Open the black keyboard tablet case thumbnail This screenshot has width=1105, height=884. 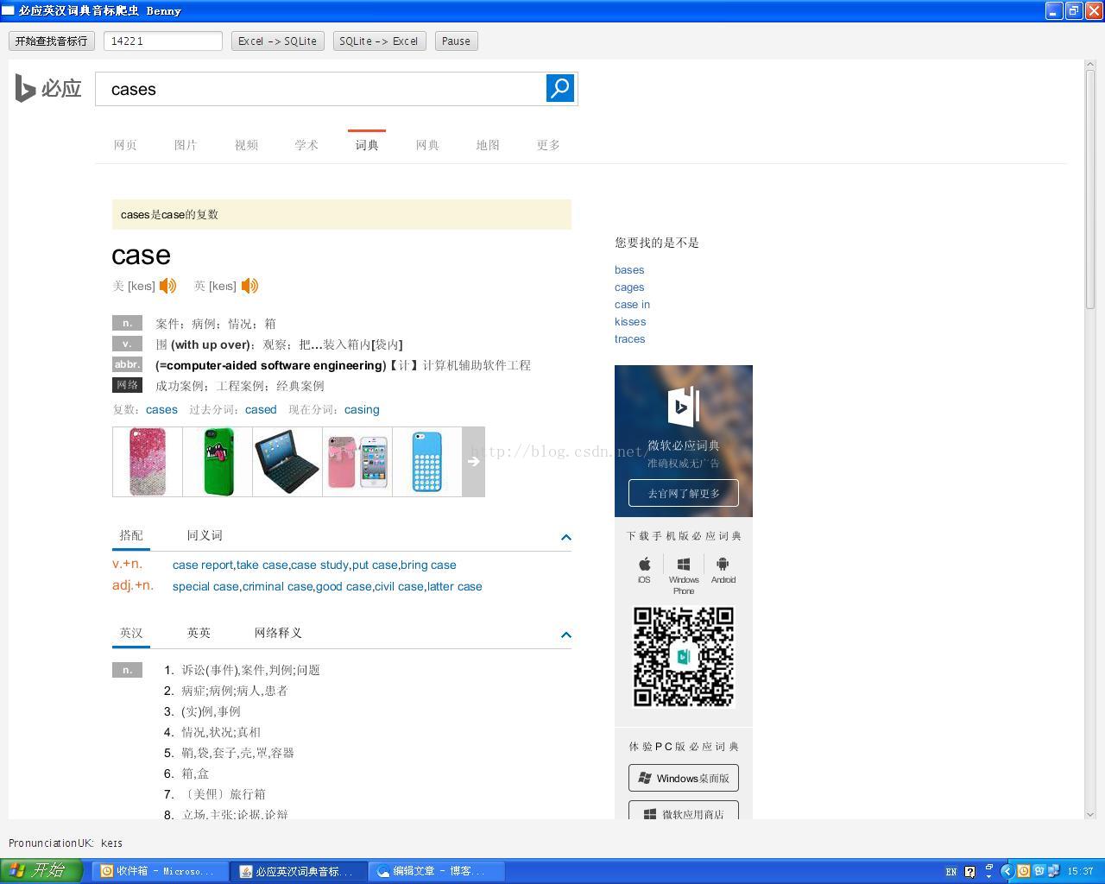click(287, 462)
